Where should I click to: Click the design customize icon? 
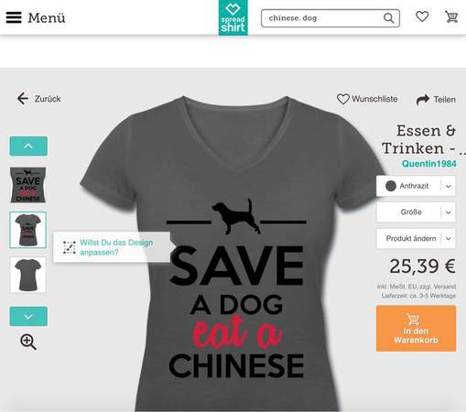pos(70,247)
